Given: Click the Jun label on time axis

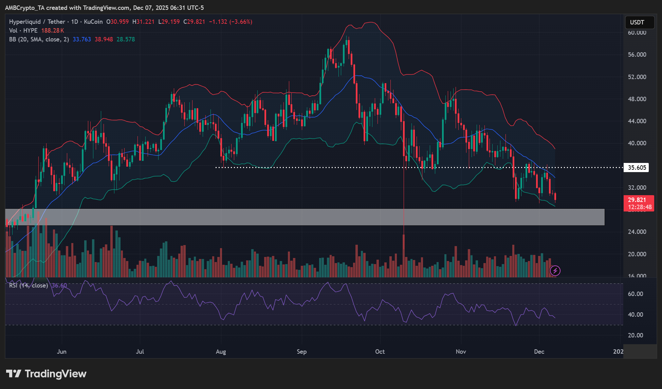Looking at the screenshot, I should click(62, 352).
